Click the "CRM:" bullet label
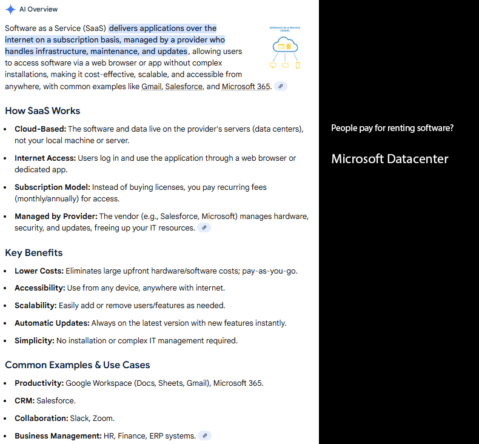Image resolution: width=479 pixels, height=444 pixels. (x=24, y=401)
